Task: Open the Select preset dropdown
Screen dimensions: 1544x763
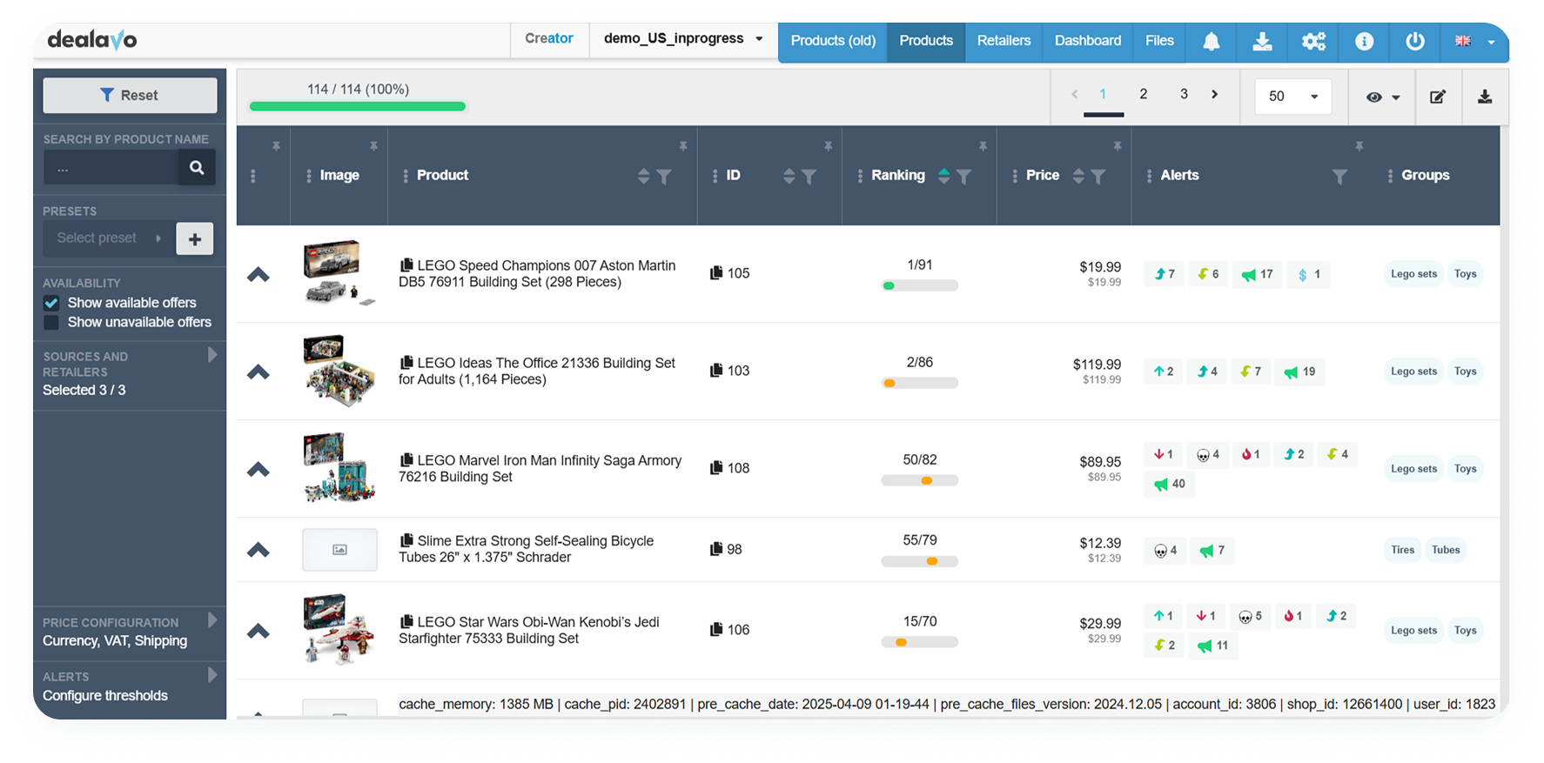Action: pyautogui.click(x=108, y=238)
